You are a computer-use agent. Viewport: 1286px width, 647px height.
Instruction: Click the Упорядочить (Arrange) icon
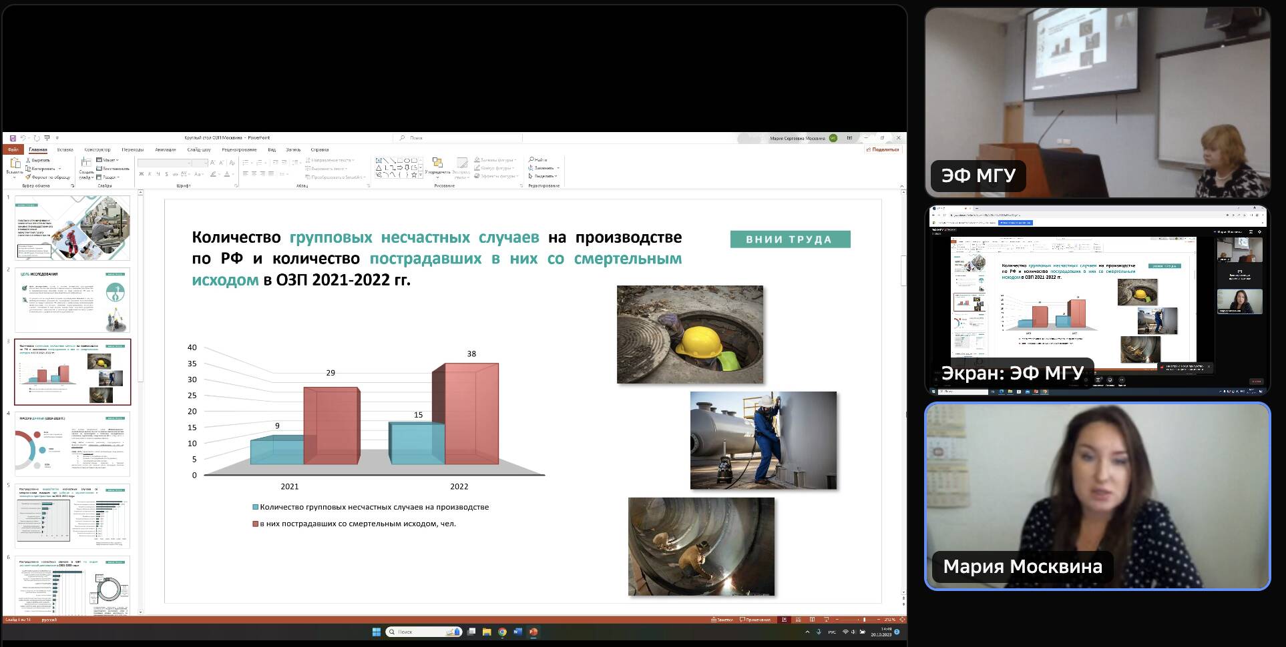437,162
